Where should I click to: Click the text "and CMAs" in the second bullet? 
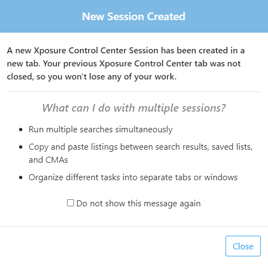48,160
